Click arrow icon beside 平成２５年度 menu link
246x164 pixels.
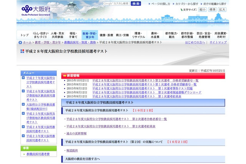(23, 114)
